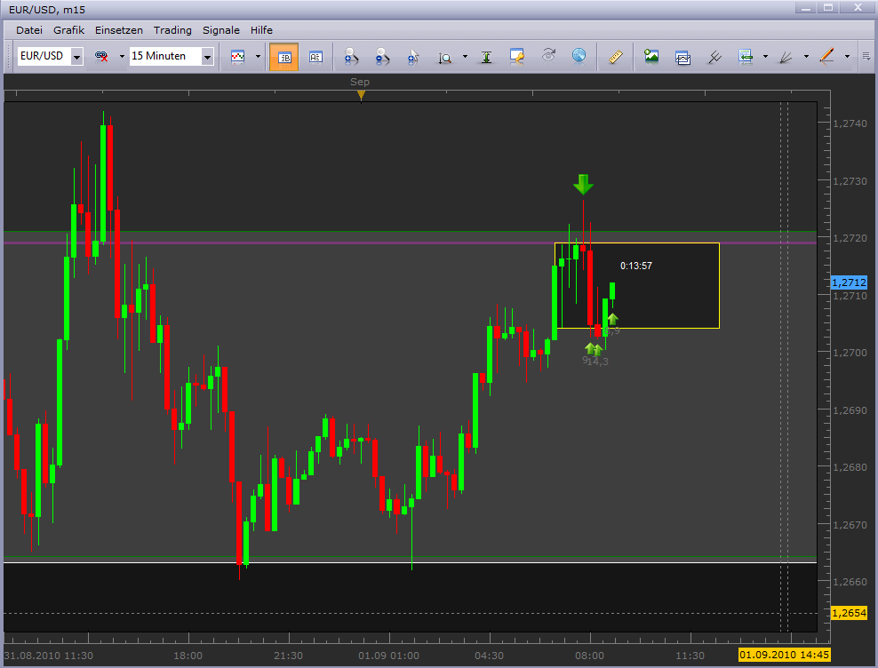This screenshot has width=878, height=668.
Task: Select the cursor zoom pointer tool
Action: coord(413,57)
